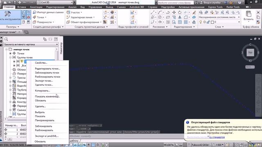This screenshot has height=147, width=262.
Task: Switch to the Съемка ribbon tab
Action: [121, 7]
